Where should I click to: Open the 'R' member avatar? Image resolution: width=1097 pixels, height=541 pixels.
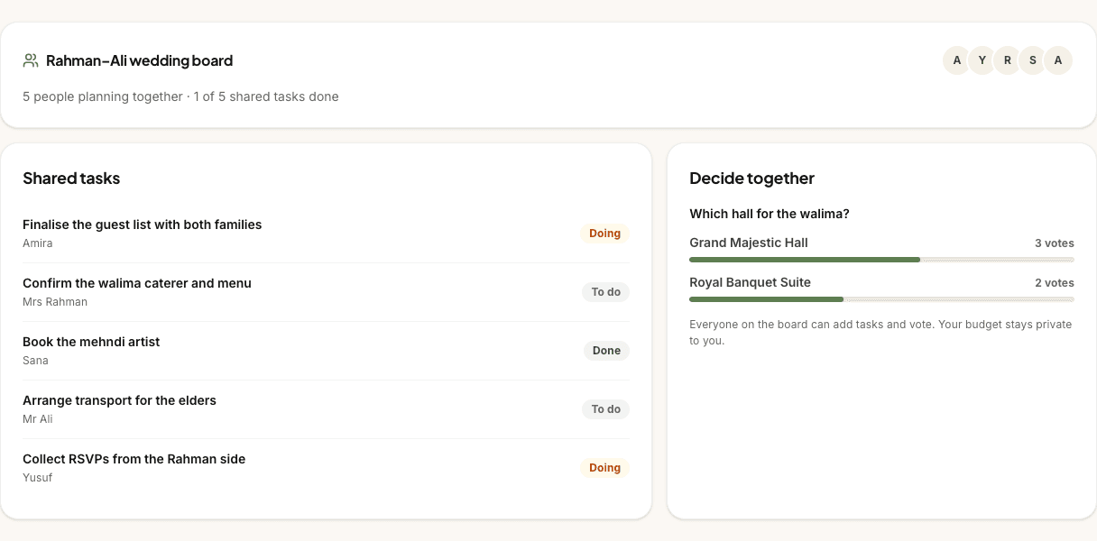point(1008,60)
